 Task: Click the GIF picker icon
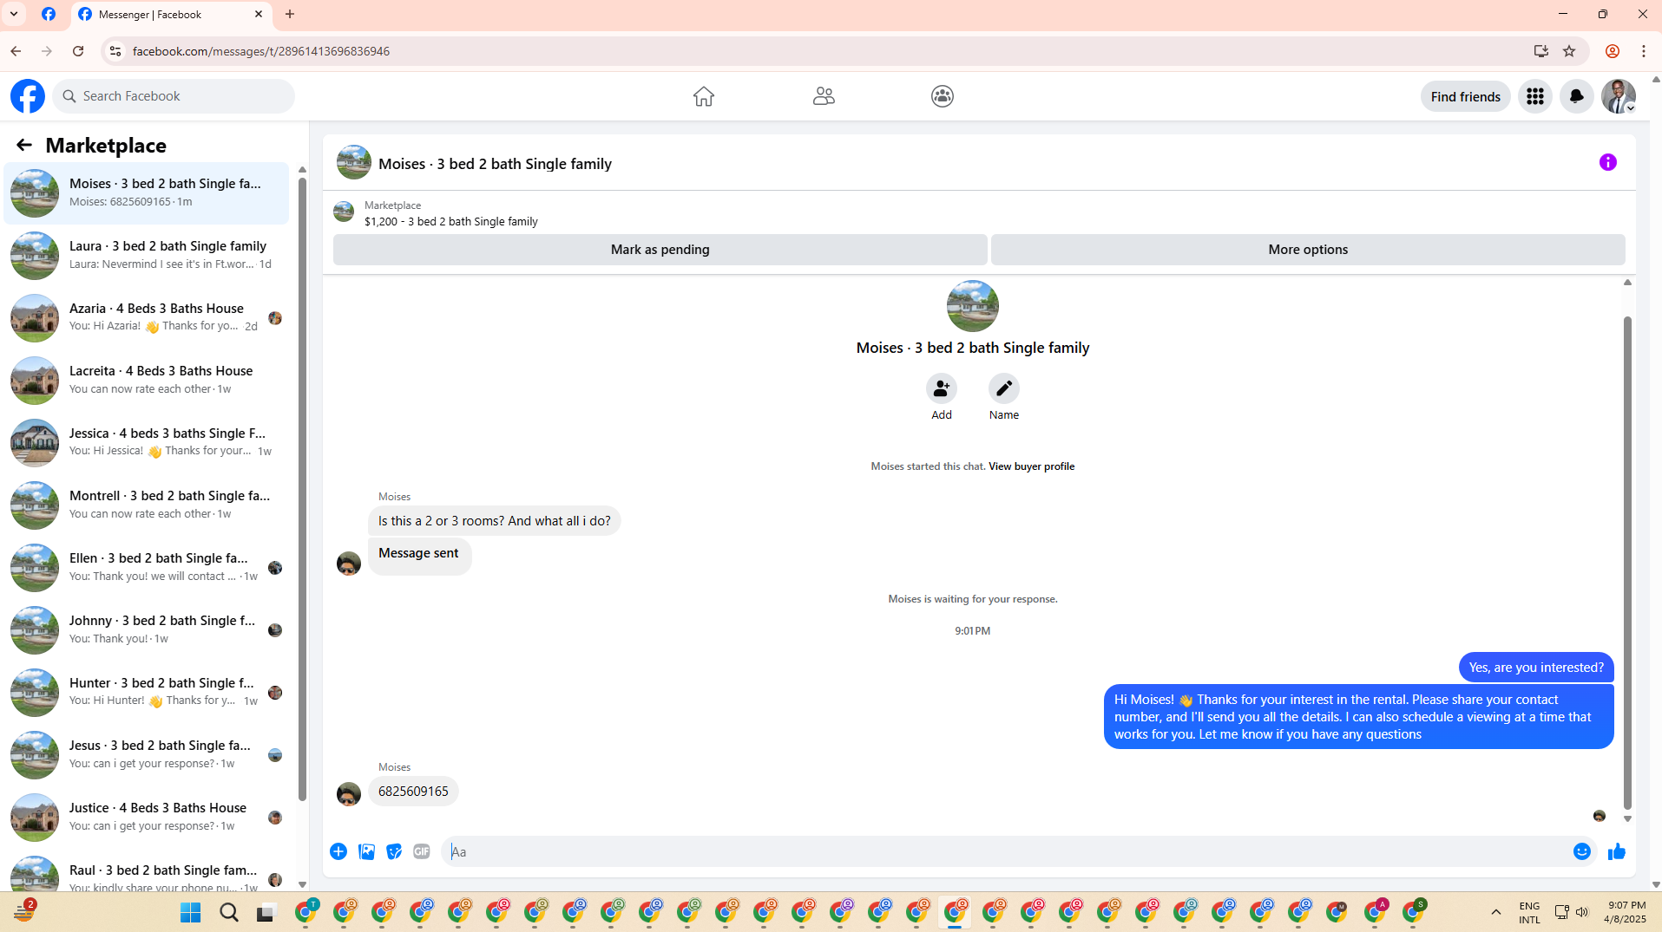pos(422,851)
